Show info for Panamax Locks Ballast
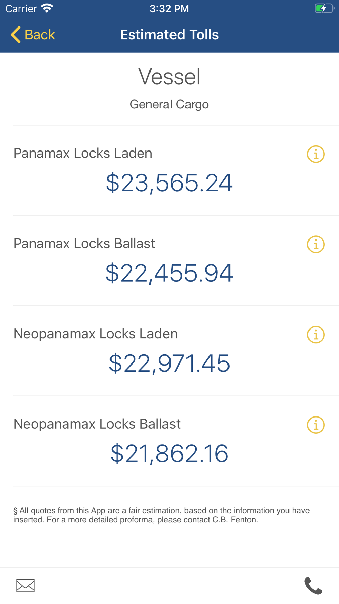339x604 pixels. pos(316,245)
